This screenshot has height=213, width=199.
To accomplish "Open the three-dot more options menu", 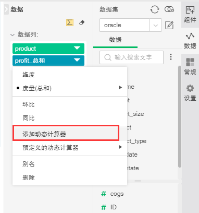I will [171, 57].
